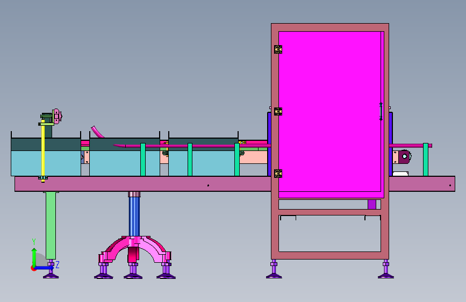The image size is (466, 302).
Task: Select the blue panel left of the cabinet
Action: tap(269, 144)
